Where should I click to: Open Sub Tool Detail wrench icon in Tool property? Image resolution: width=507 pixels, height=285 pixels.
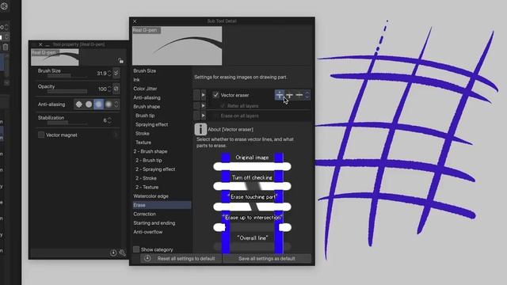coord(122,253)
